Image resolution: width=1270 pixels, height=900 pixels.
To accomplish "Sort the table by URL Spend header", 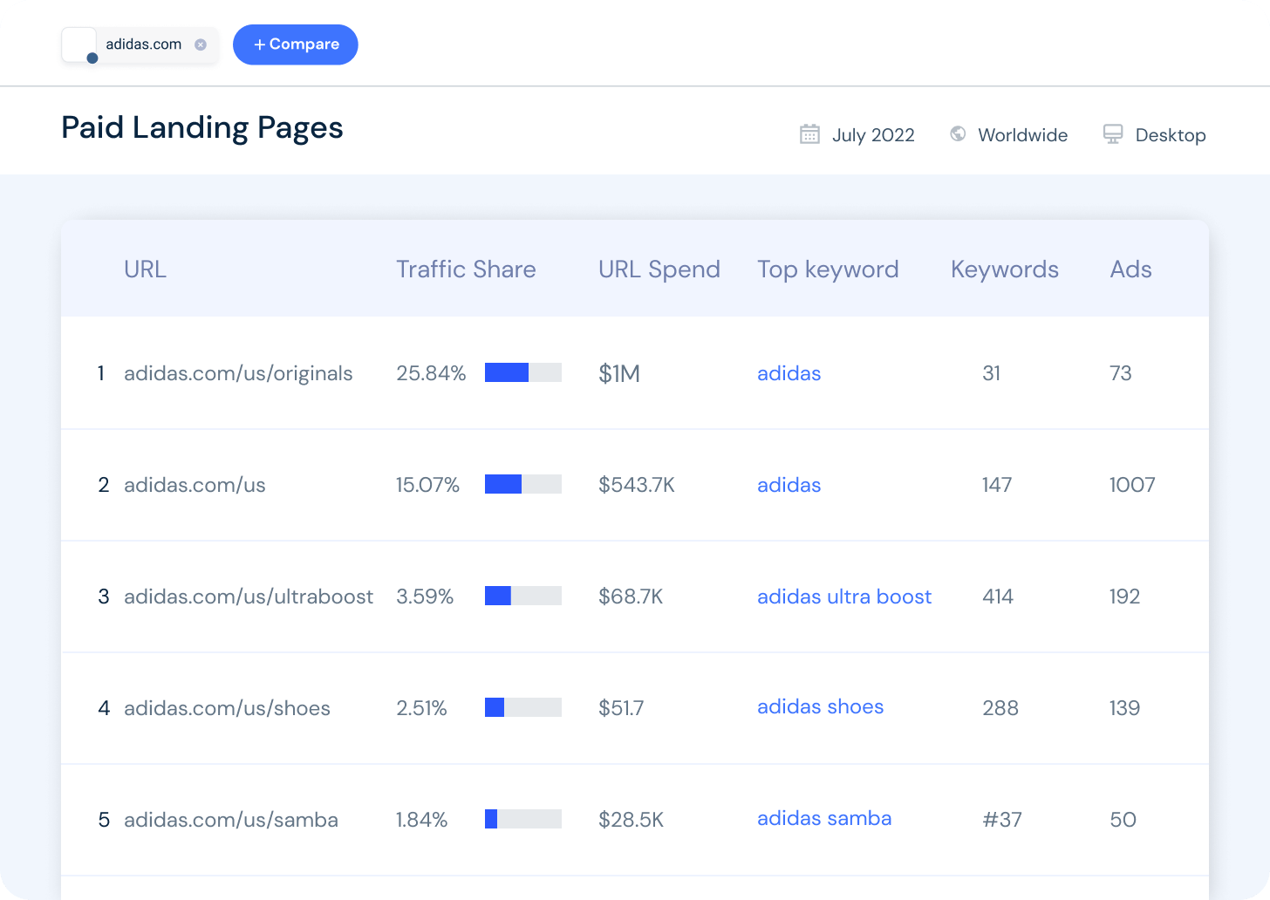I will [659, 269].
